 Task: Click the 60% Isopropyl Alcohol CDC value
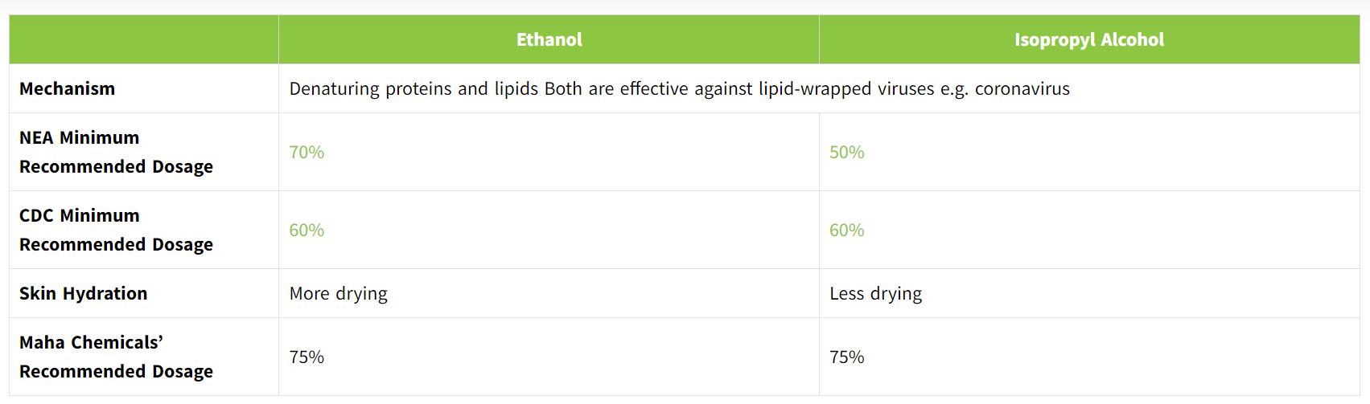(846, 230)
